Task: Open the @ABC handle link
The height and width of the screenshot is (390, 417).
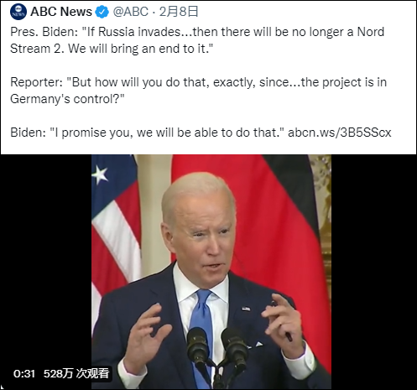Action: click(x=130, y=12)
